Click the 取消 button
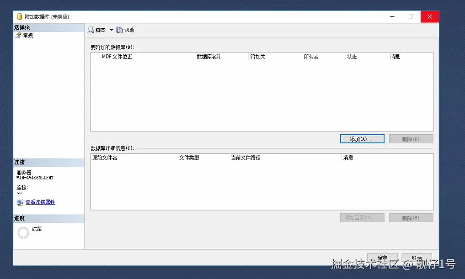The width and height of the screenshot is (465, 279). tap(417, 258)
